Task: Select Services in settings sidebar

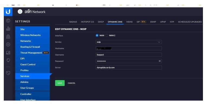Action: pos(33,76)
